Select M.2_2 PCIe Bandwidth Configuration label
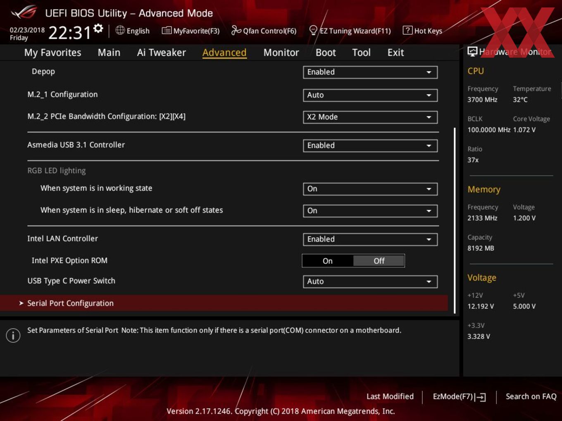Screen dimensions: 562x421 (x=106, y=116)
